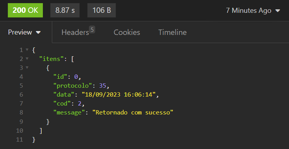The image size is (289, 149).
Task: Click the date string "18/09/2023 16:06:14"
Action: [119, 95]
